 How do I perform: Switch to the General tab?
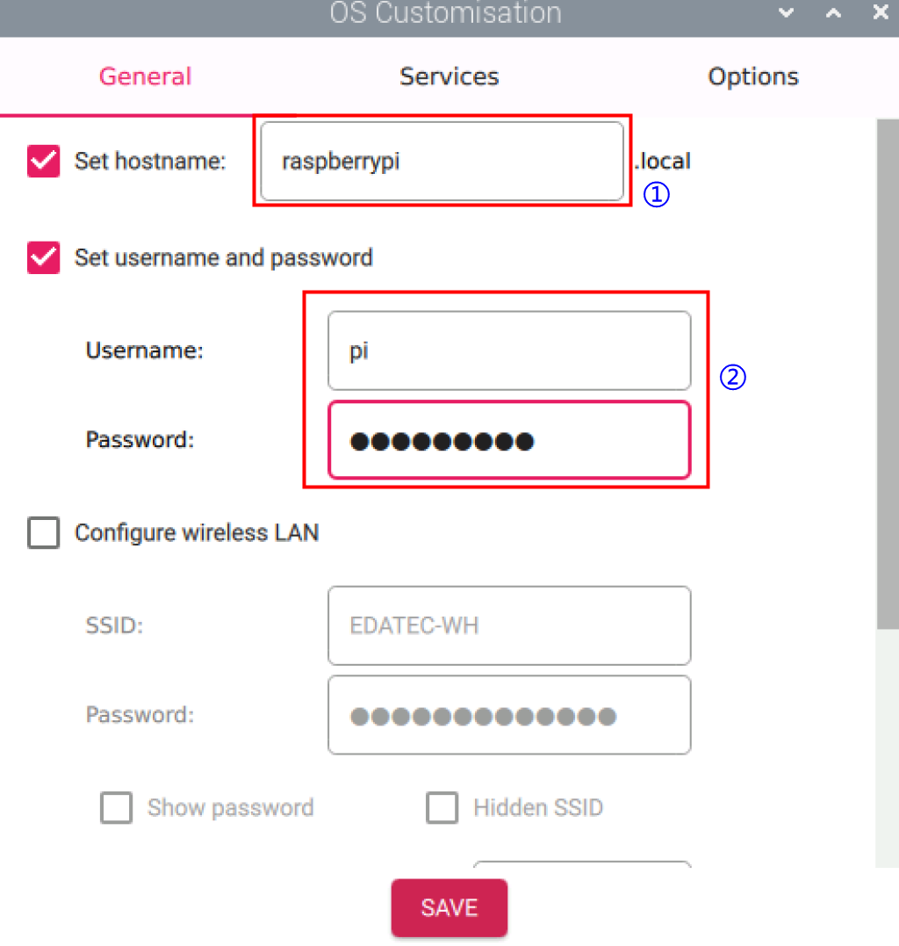145,76
